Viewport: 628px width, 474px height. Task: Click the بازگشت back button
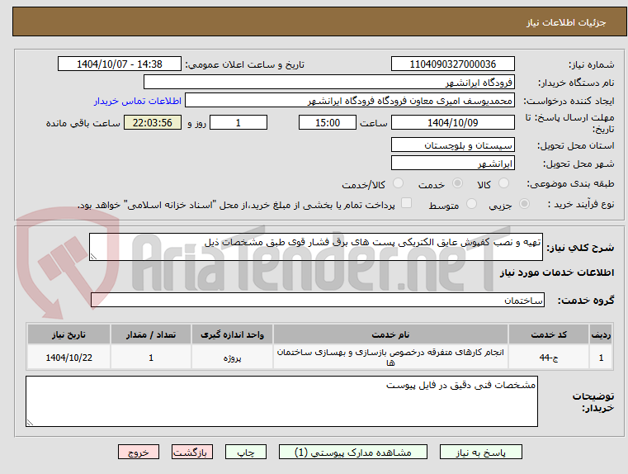[191, 452]
